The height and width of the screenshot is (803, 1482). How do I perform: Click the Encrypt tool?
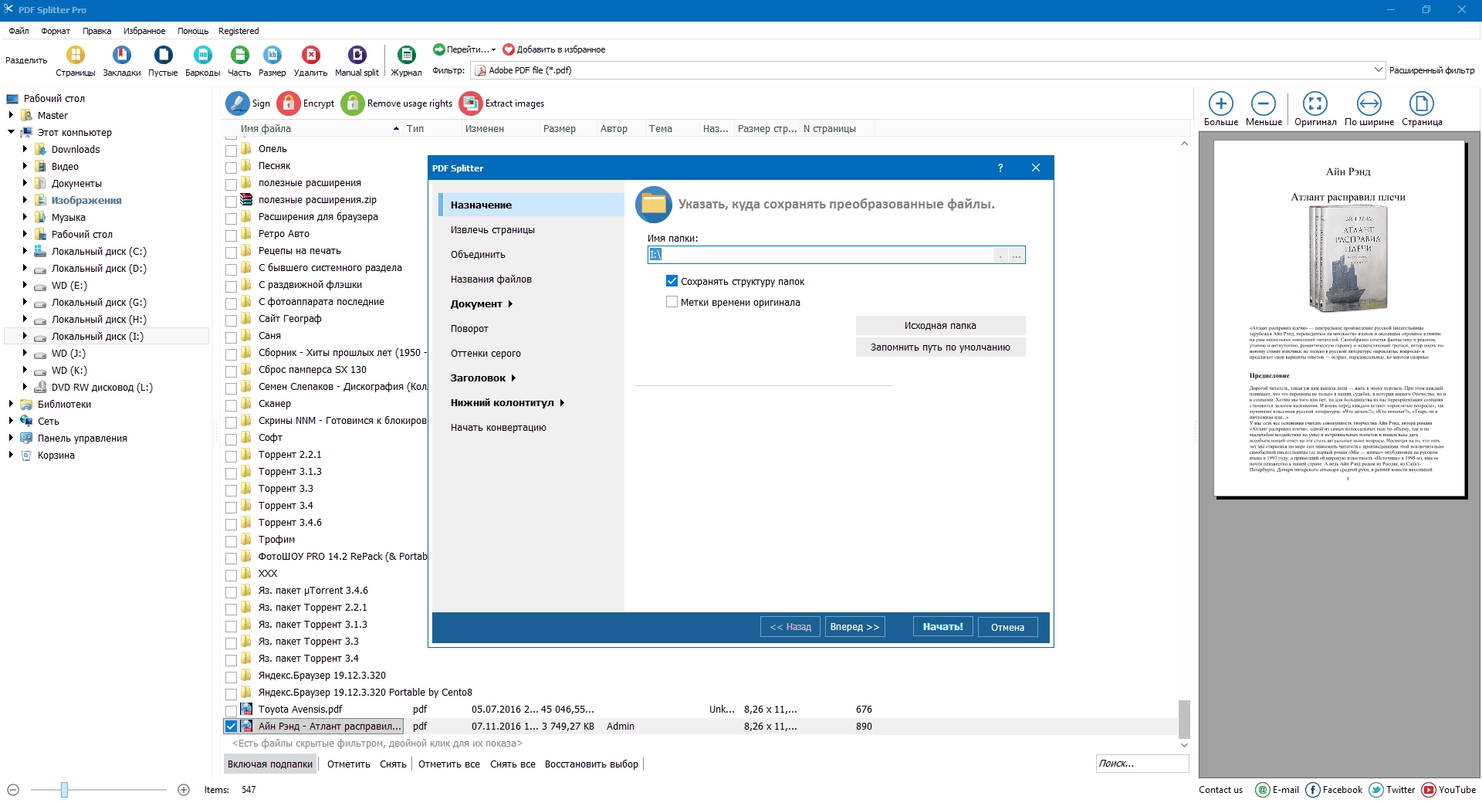coord(306,103)
